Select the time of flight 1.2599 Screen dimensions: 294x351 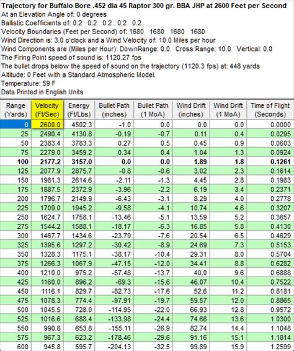coord(270,347)
